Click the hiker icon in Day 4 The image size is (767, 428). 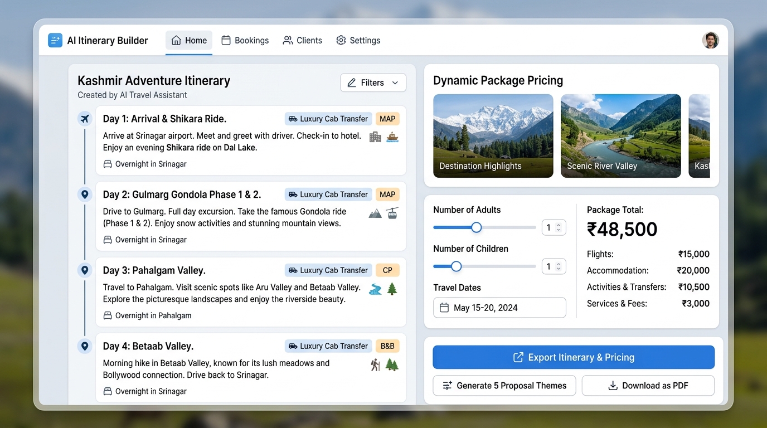pyautogui.click(x=375, y=364)
